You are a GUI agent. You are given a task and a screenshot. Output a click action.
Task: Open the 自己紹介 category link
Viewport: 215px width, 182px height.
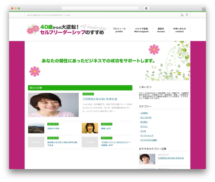click(x=144, y=122)
